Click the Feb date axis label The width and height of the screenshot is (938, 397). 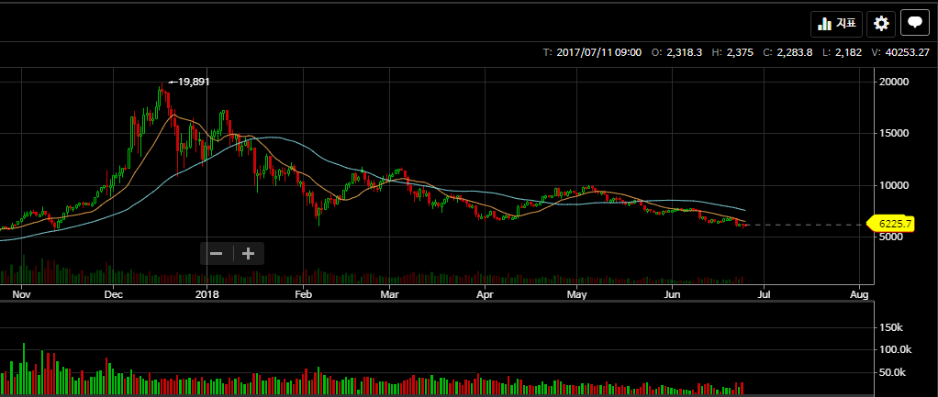pos(304,294)
